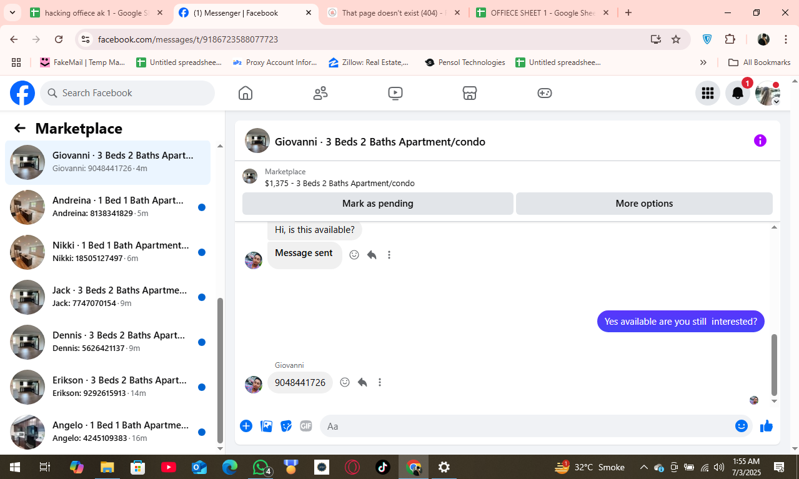Open Erikson's conversation
This screenshot has height=479, width=799.
tap(108, 387)
